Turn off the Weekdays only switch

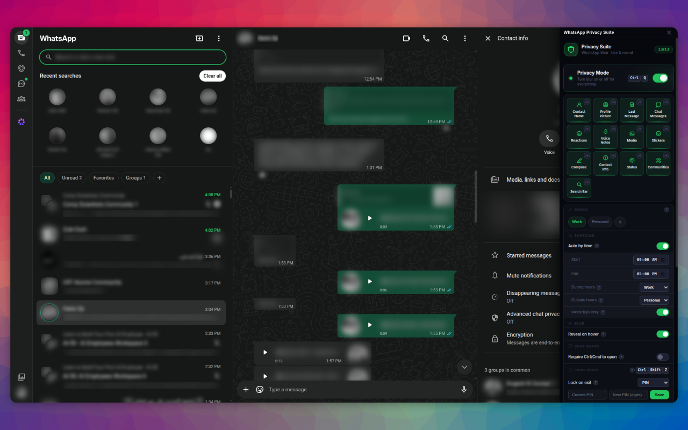(663, 312)
